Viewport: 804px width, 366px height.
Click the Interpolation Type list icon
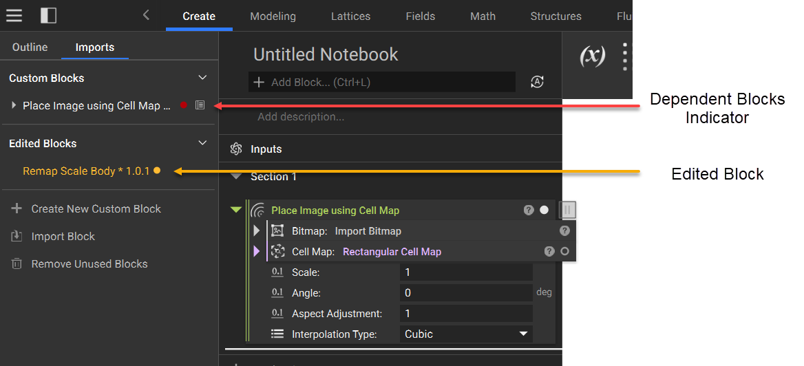coord(277,334)
